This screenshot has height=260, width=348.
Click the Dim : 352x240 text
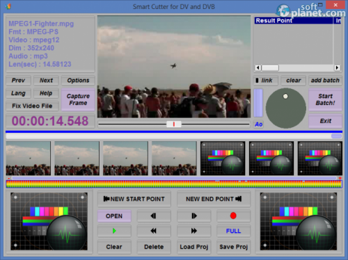pyautogui.click(x=31, y=48)
